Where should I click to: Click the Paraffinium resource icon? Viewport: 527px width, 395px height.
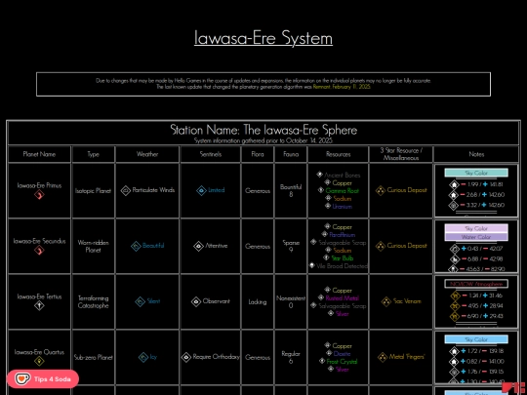point(325,234)
